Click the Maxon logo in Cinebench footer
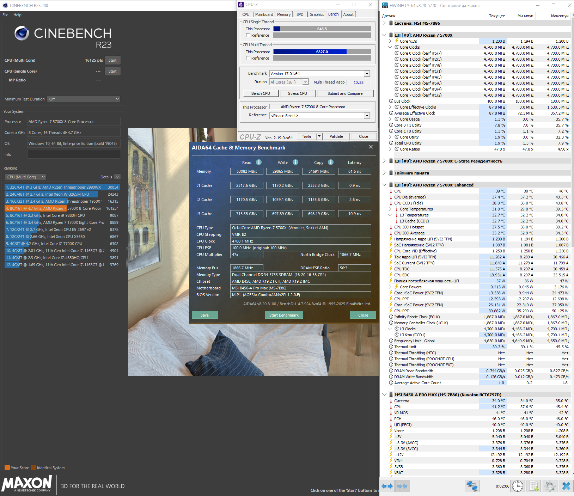This screenshot has height=496, width=574. [x=27, y=484]
